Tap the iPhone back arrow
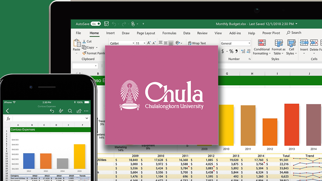The width and height of the screenshot is (322, 181). click(7, 111)
